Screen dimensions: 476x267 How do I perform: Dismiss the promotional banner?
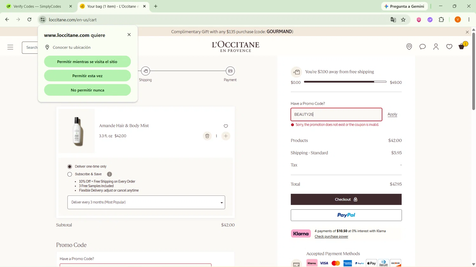(x=467, y=32)
